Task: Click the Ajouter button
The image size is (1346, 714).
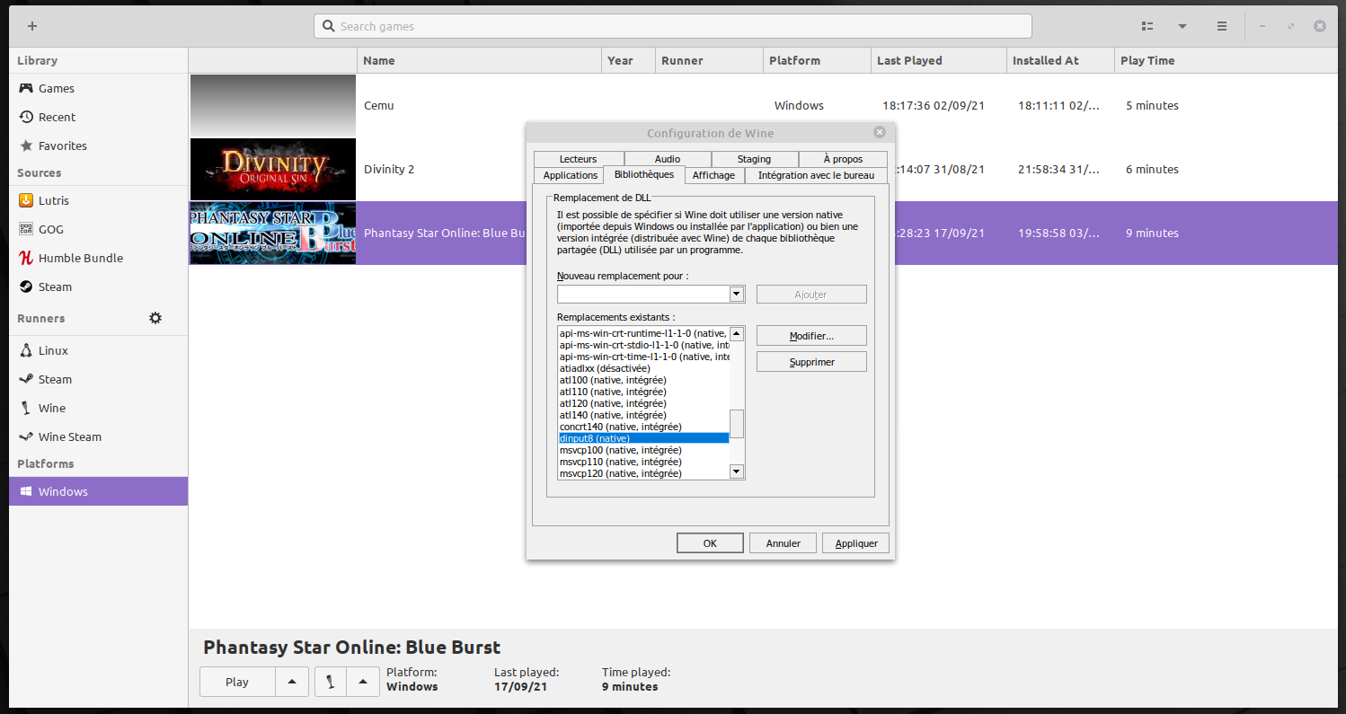Action: click(811, 294)
